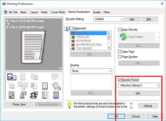Click the Edit button below Copy Protect
Viewport: 166px width, 121px height.
[139, 46]
